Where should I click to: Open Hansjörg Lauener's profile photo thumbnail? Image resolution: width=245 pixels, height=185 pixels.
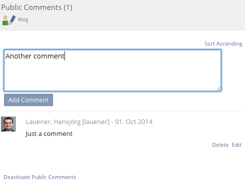[x=8, y=124]
